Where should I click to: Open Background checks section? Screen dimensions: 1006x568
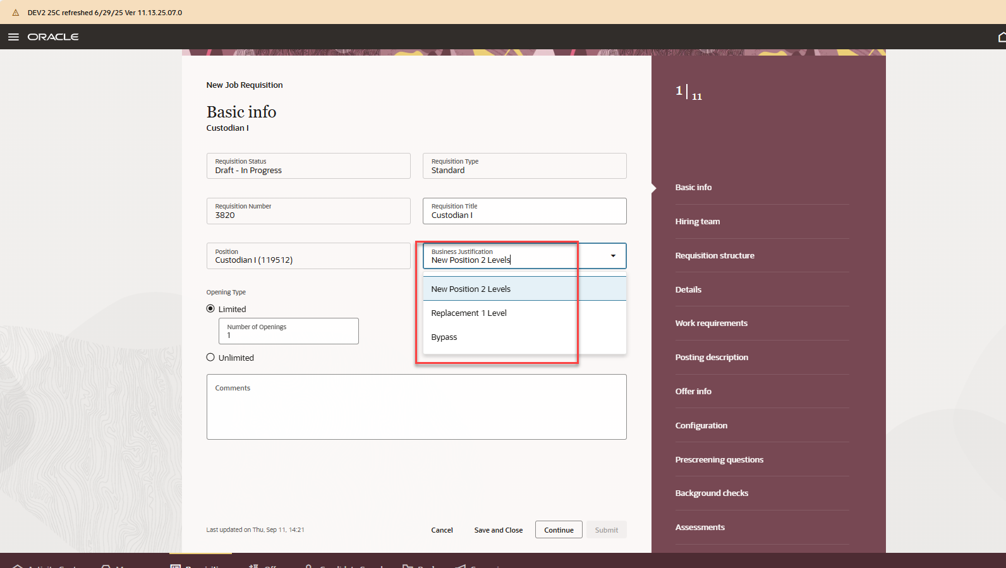click(x=712, y=493)
